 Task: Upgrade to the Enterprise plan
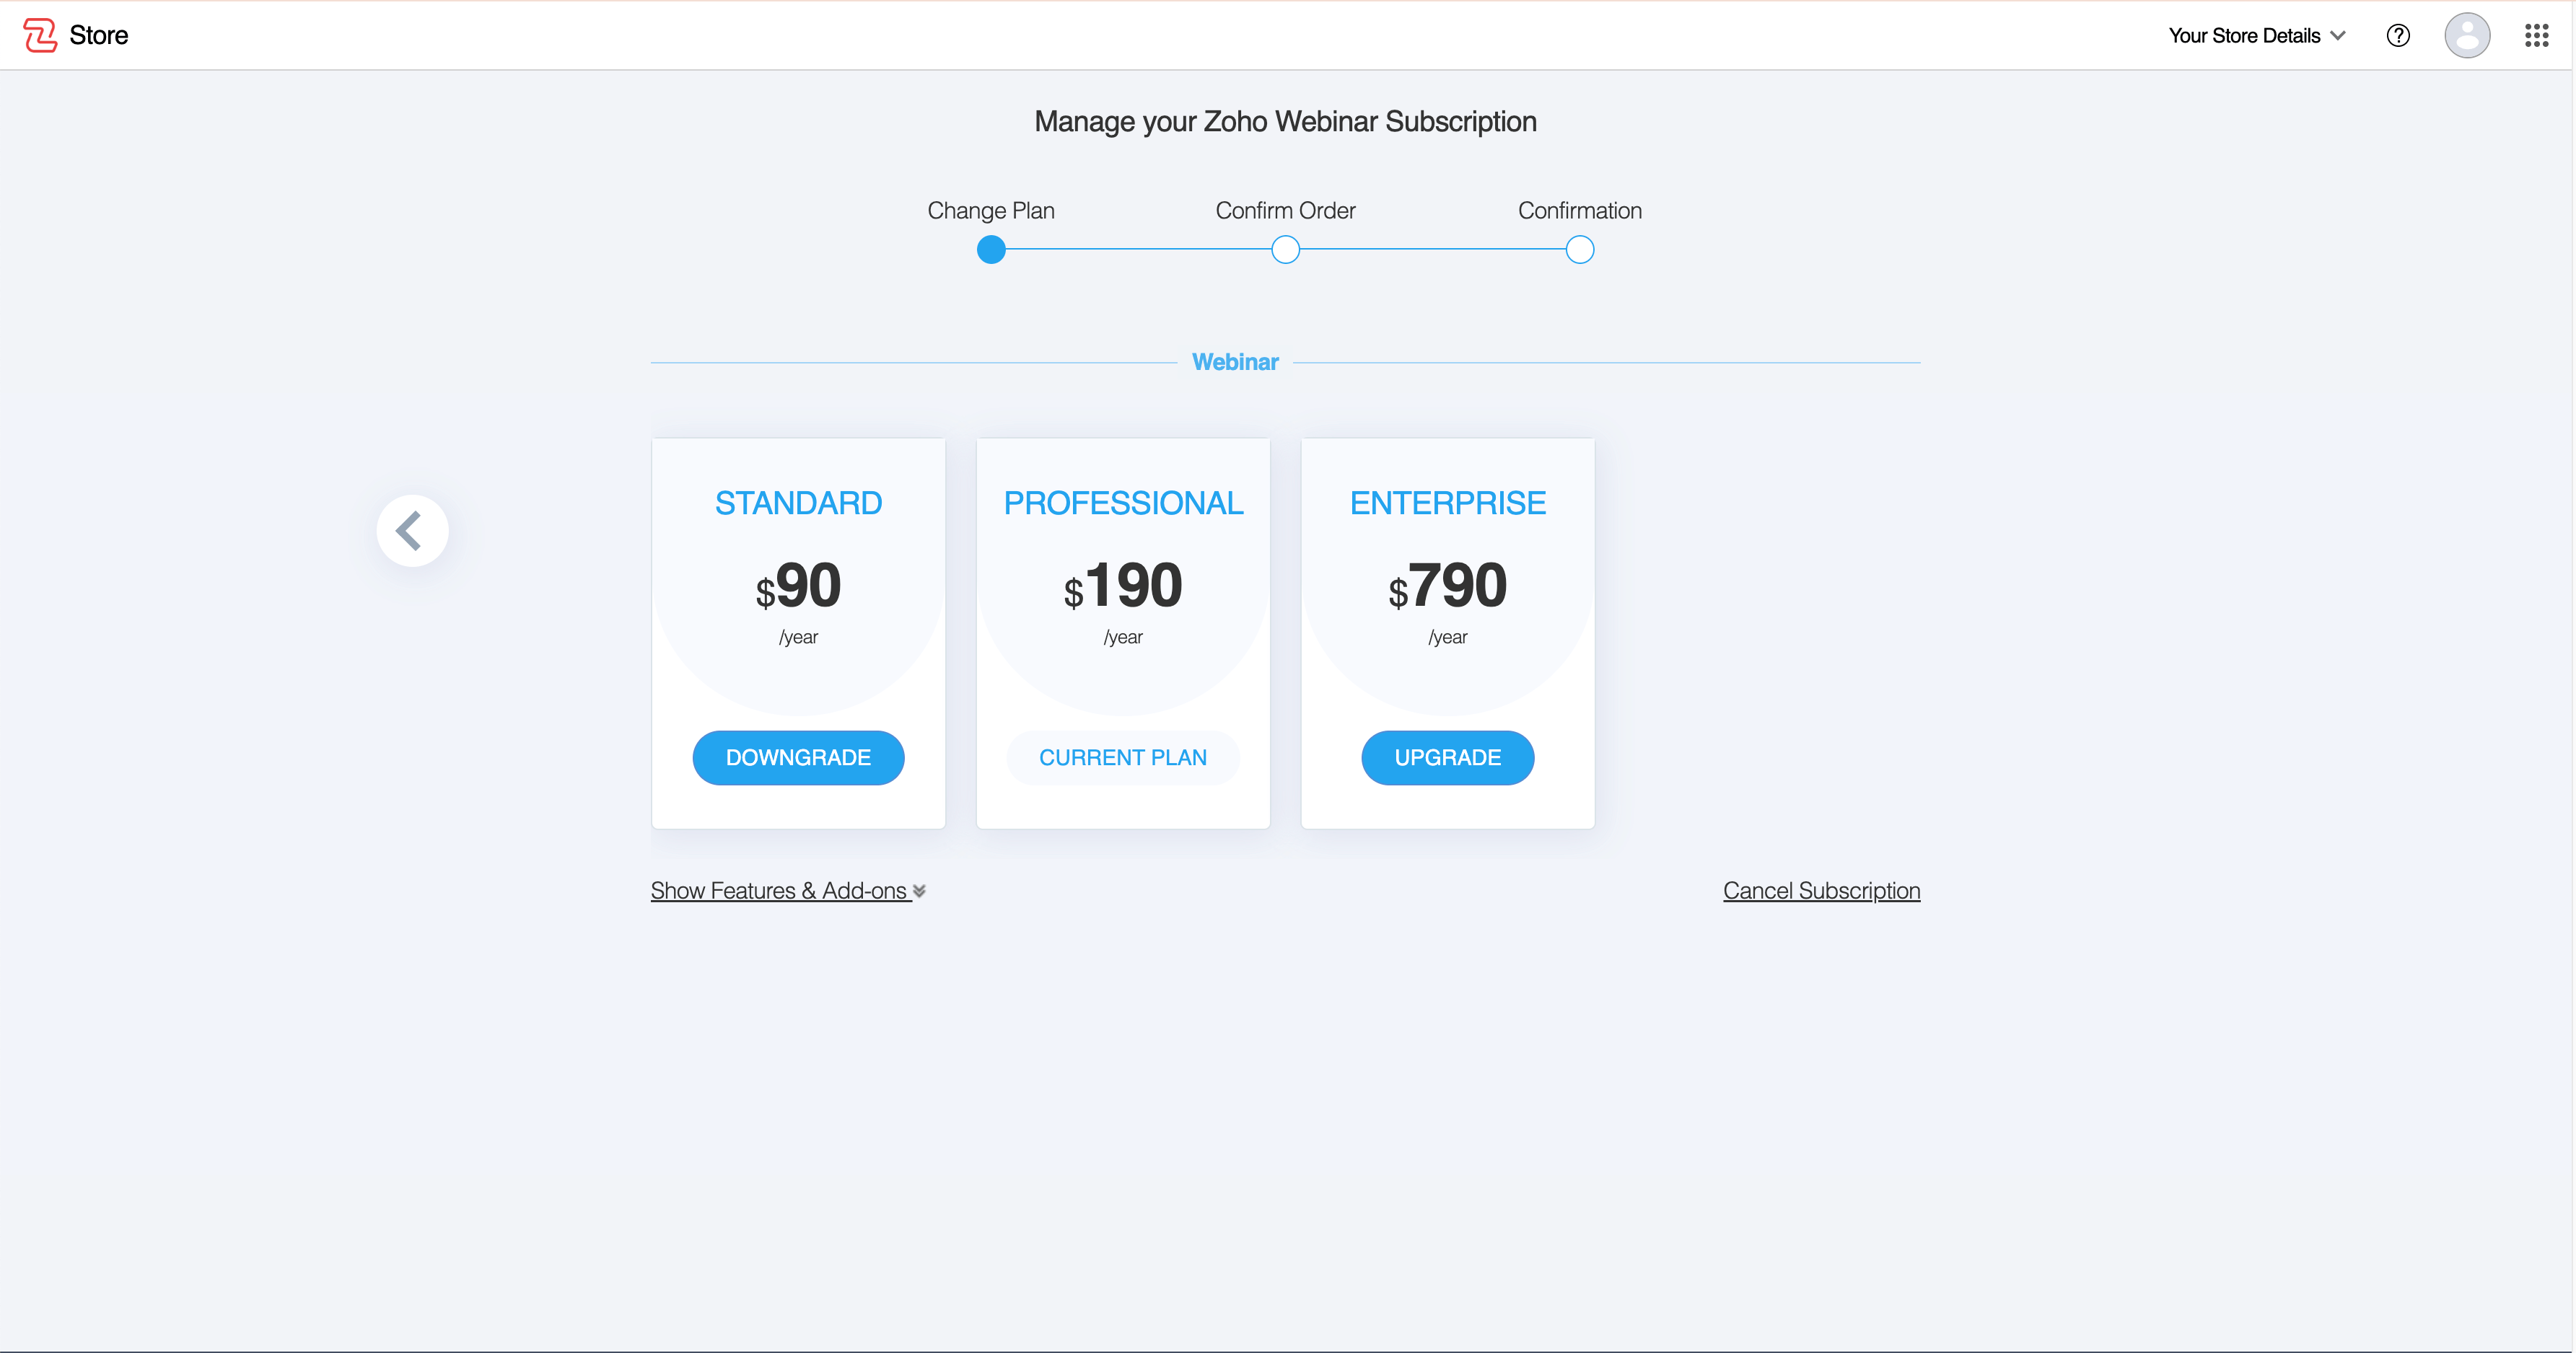(x=1447, y=757)
